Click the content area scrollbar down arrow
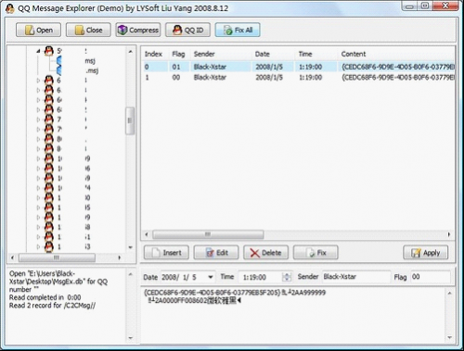 point(449,337)
